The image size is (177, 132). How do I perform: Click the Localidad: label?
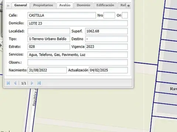(17, 31)
